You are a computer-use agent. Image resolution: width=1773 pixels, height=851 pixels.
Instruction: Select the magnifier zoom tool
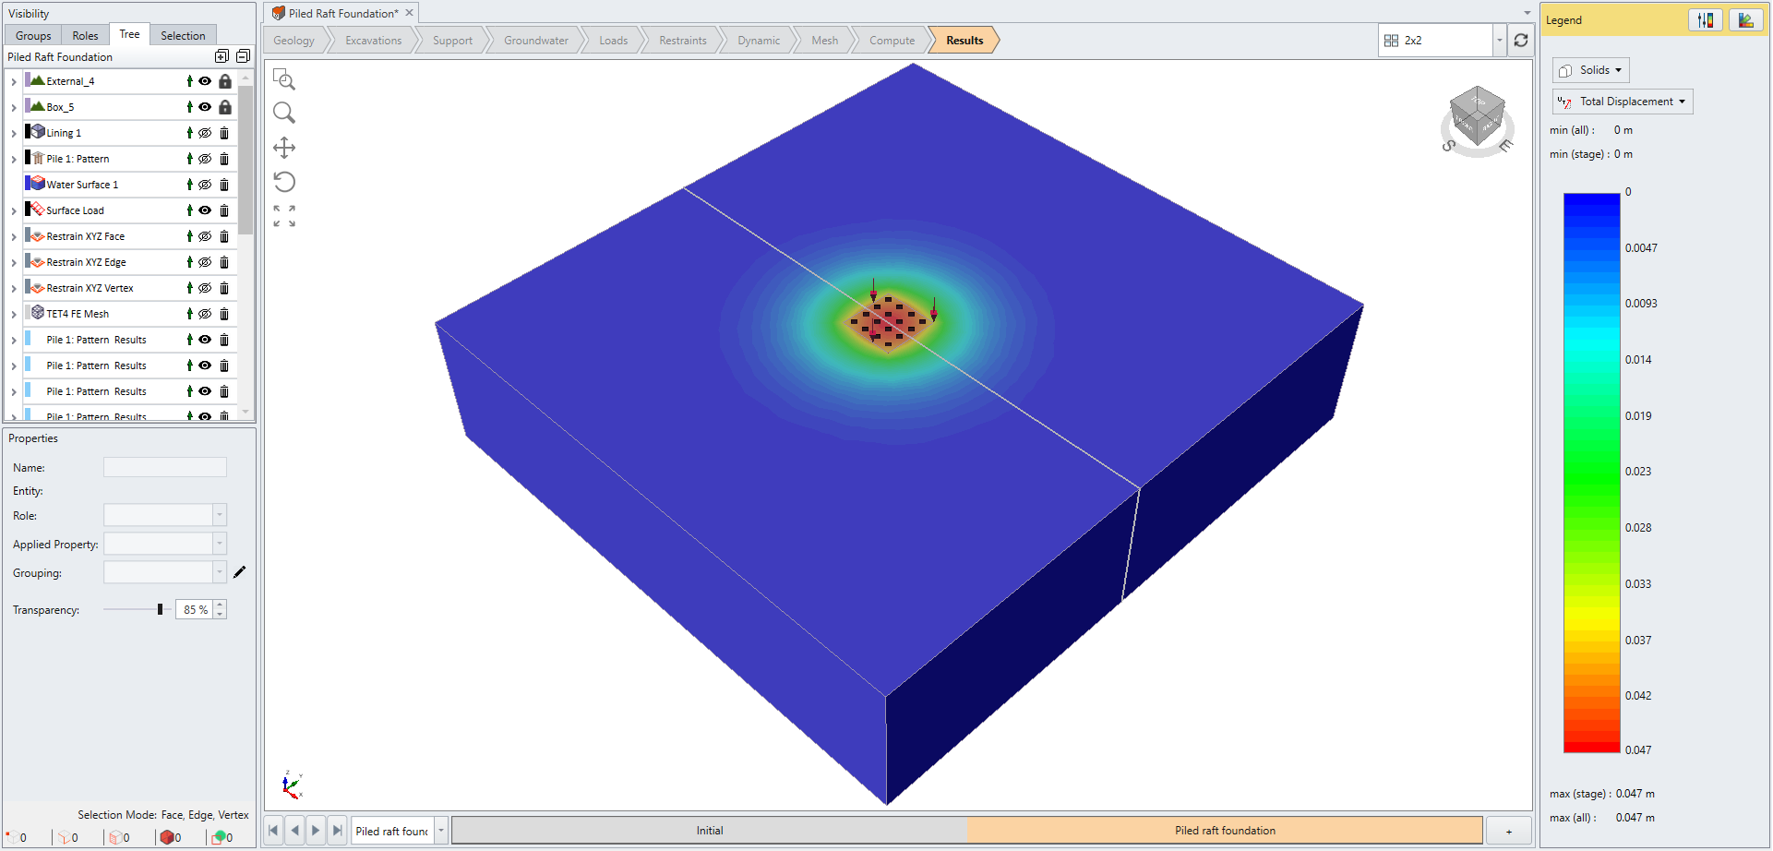[x=284, y=114]
